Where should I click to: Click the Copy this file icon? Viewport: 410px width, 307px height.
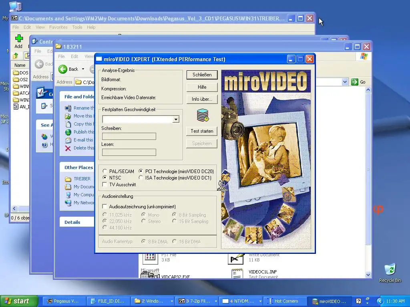(x=68, y=124)
